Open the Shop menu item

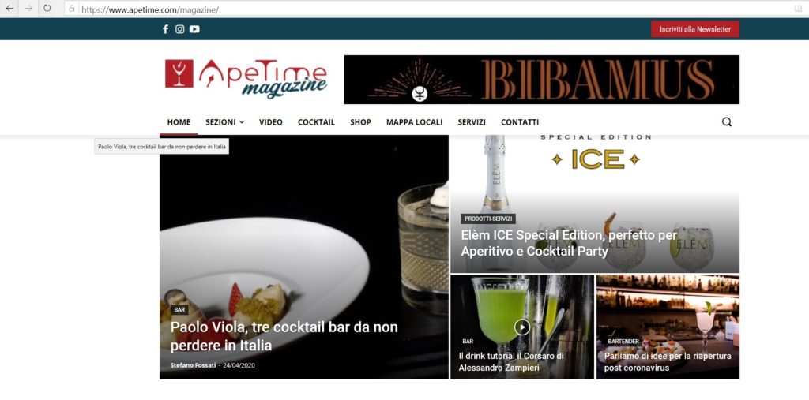(360, 122)
